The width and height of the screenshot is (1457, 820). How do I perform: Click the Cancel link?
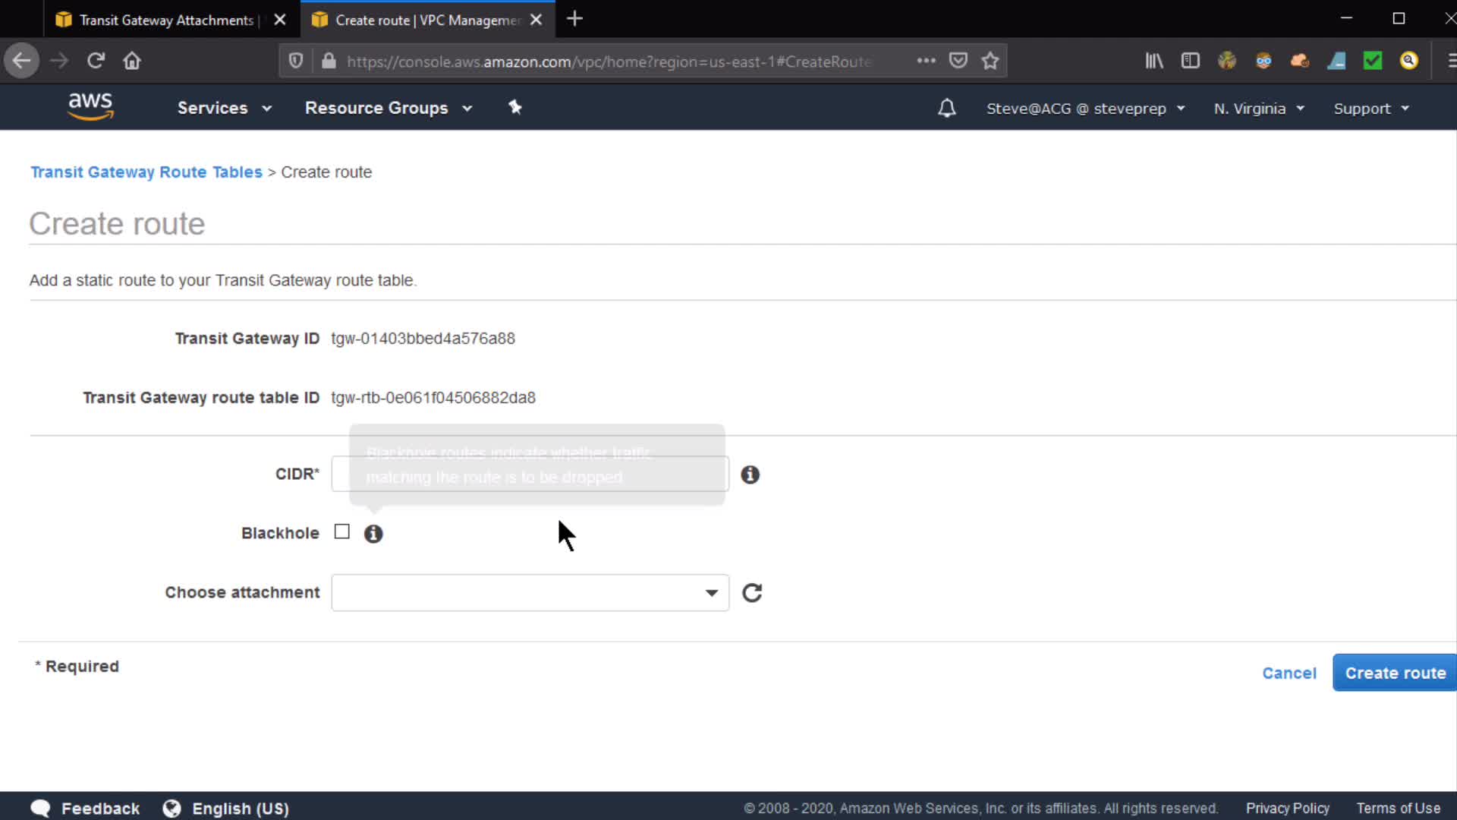tap(1289, 673)
